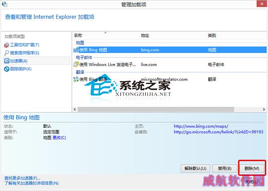The image size is (268, 191).
Task: Click the microsofttranslator.com address cell
Action: [164, 79]
